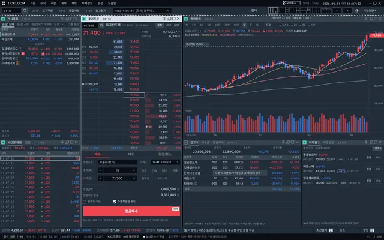384x240 pixels.
Task: Switch to the 매도 sell tab
Action: 131,154
